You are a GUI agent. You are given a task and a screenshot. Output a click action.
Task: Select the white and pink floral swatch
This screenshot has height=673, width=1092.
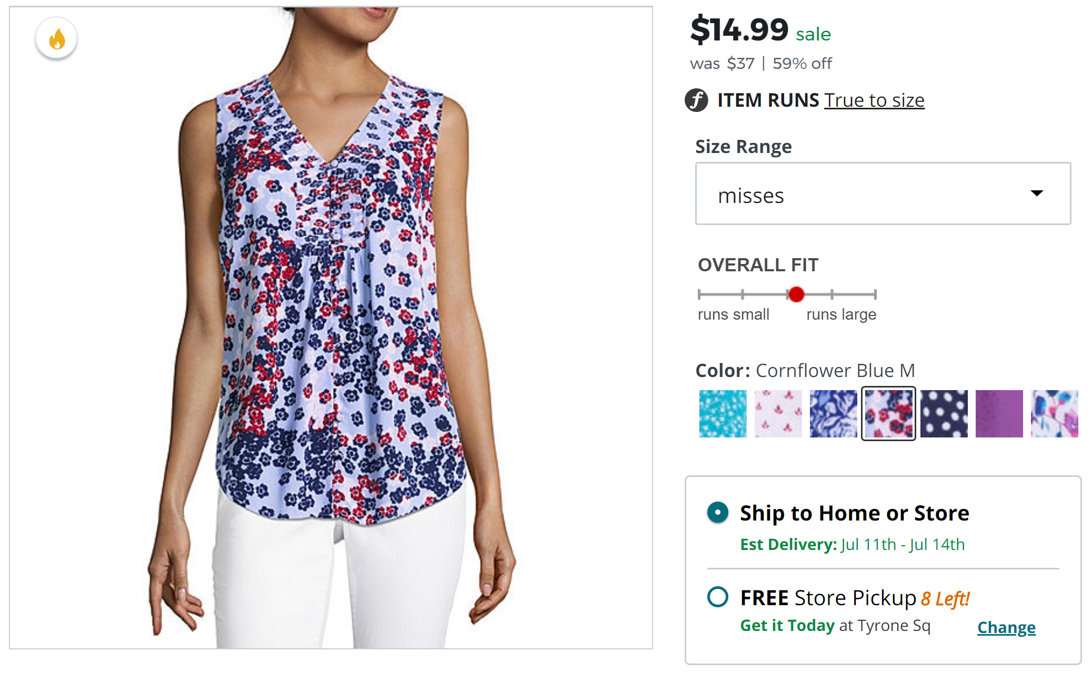778,414
